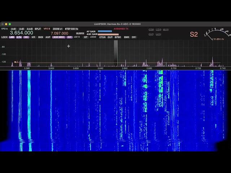Turn on the ANF notch filter
Viewport: 231px width, 173px height.
click(x=48, y=37)
